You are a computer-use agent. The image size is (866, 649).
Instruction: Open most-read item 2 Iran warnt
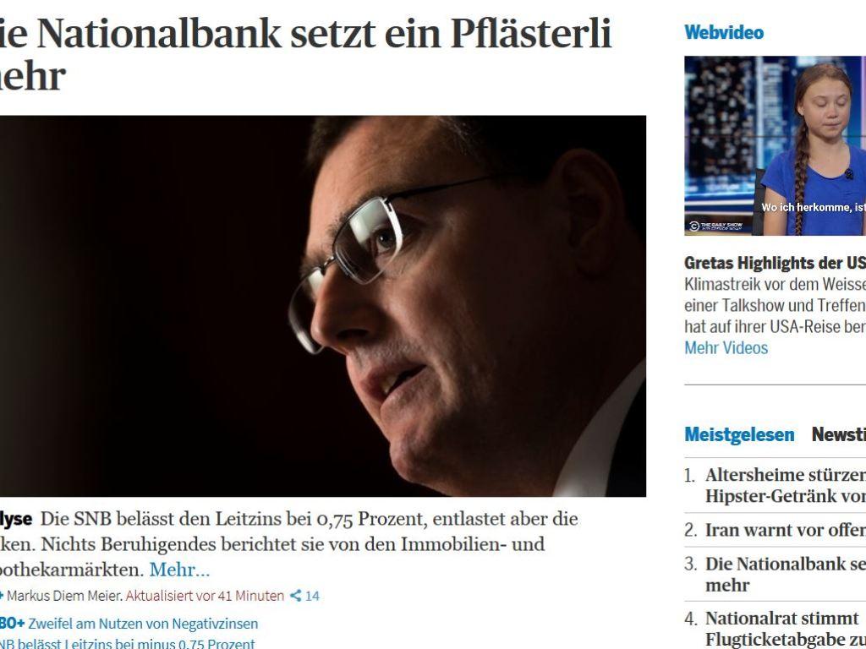(x=786, y=530)
